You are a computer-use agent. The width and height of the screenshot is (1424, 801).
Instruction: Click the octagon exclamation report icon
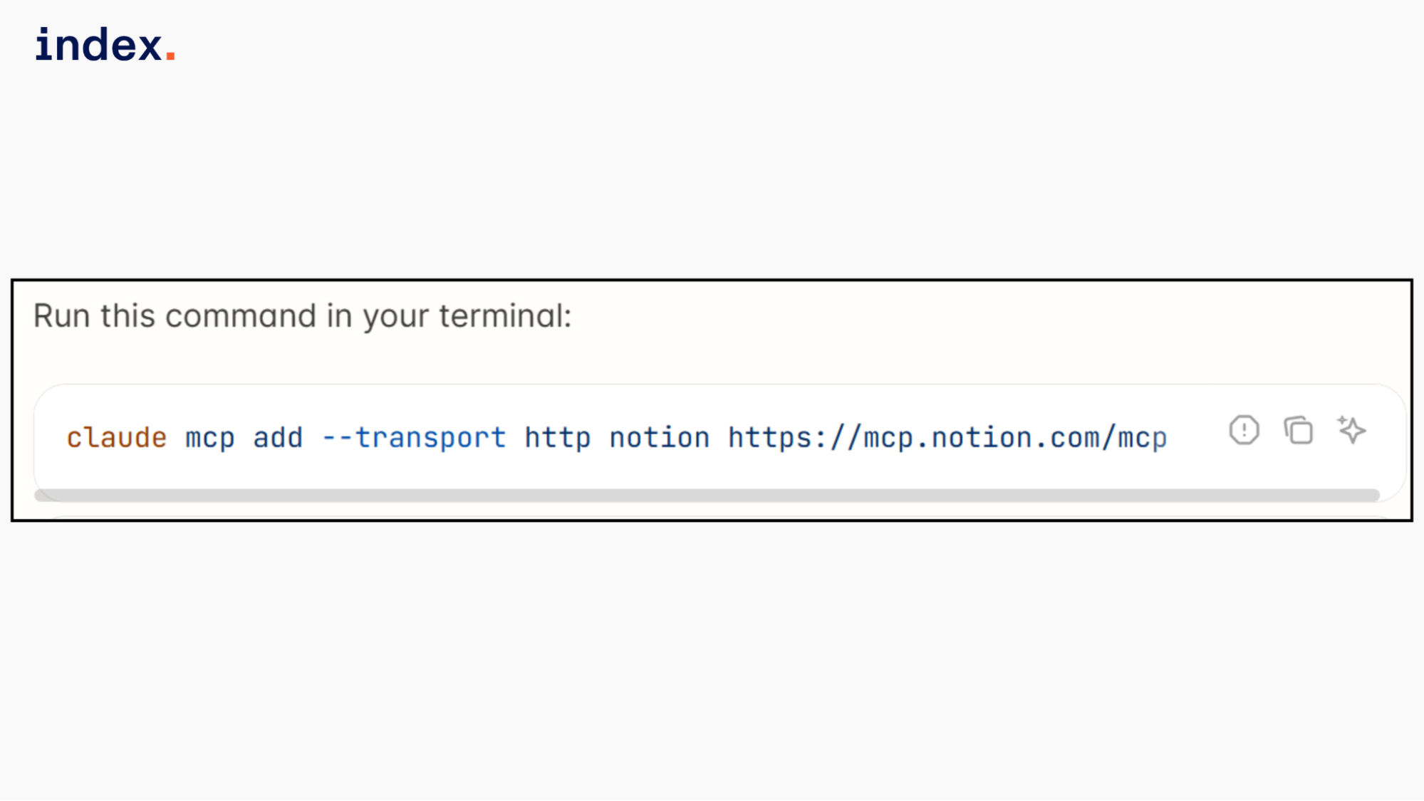pyautogui.click(x=1244, y=430)
